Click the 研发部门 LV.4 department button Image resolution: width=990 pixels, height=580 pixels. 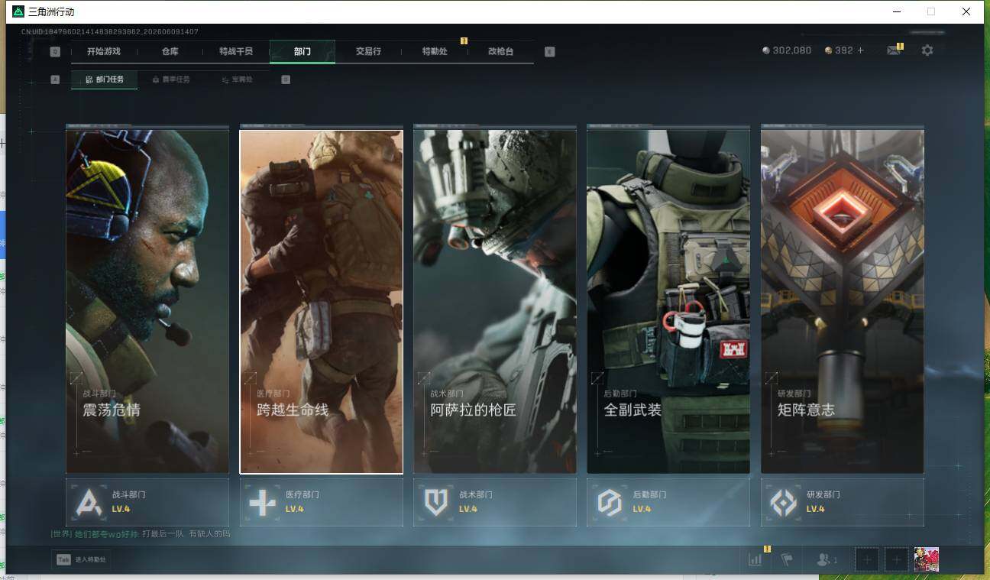843,502
